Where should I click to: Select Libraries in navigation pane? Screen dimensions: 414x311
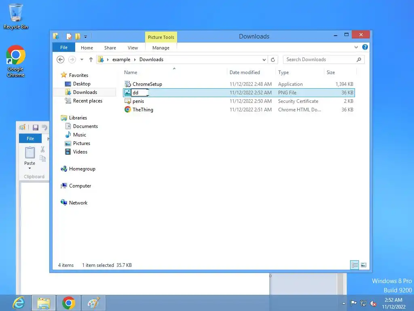(78, 118)
